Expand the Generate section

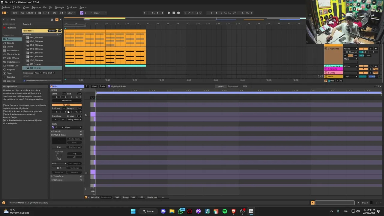point(66,180)
